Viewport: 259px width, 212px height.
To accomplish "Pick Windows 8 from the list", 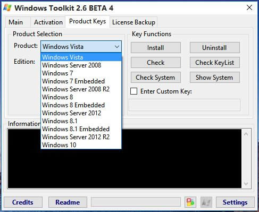I will click(x=81, y=97).
